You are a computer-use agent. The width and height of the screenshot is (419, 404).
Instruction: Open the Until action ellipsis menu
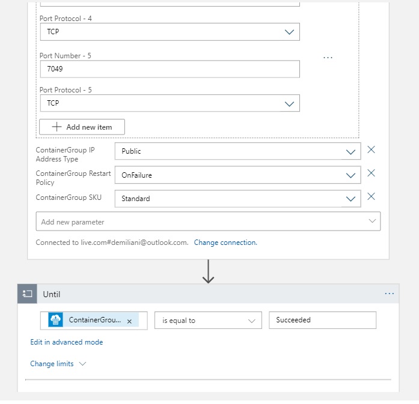390,294
